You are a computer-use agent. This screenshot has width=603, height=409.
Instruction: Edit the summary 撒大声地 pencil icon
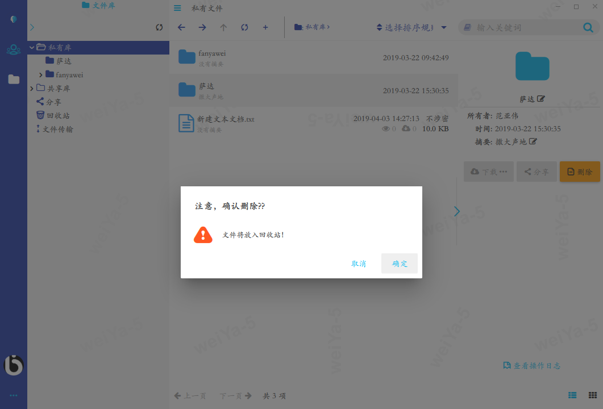(533, 141)
